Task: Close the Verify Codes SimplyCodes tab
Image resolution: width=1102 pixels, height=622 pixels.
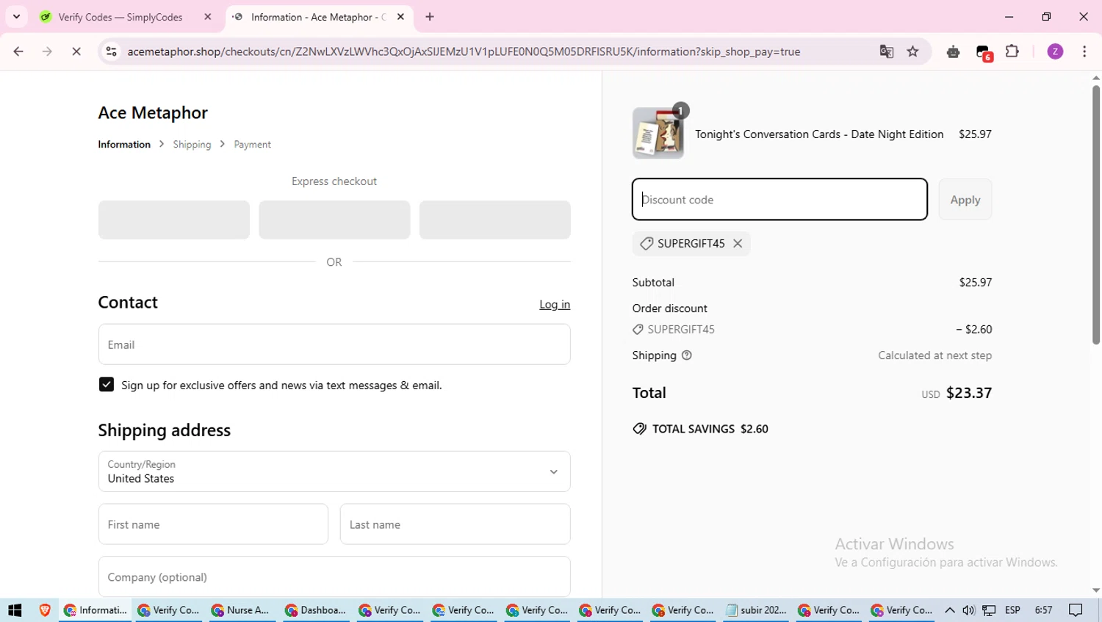Action: [x=208, y=17]
